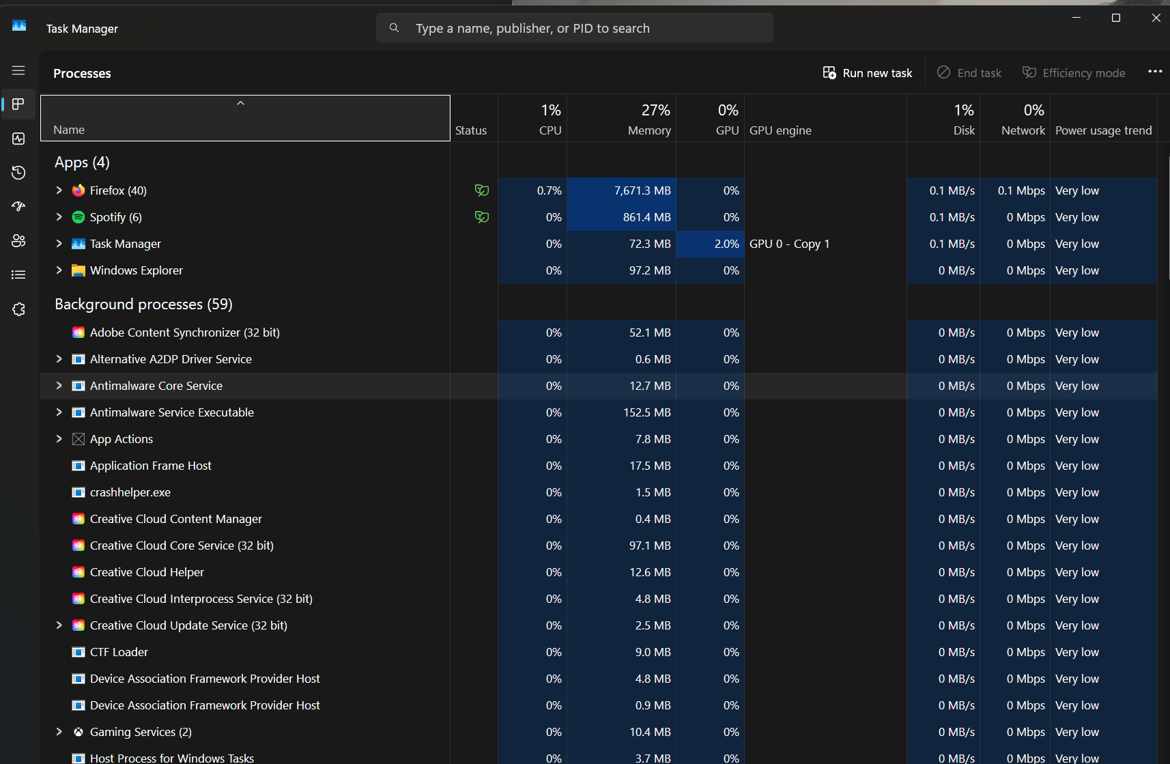Click Creative Cloud Content Manager icon
Image resolution: width=1170 pixels, height=764 pixels.
pos(79,519)
